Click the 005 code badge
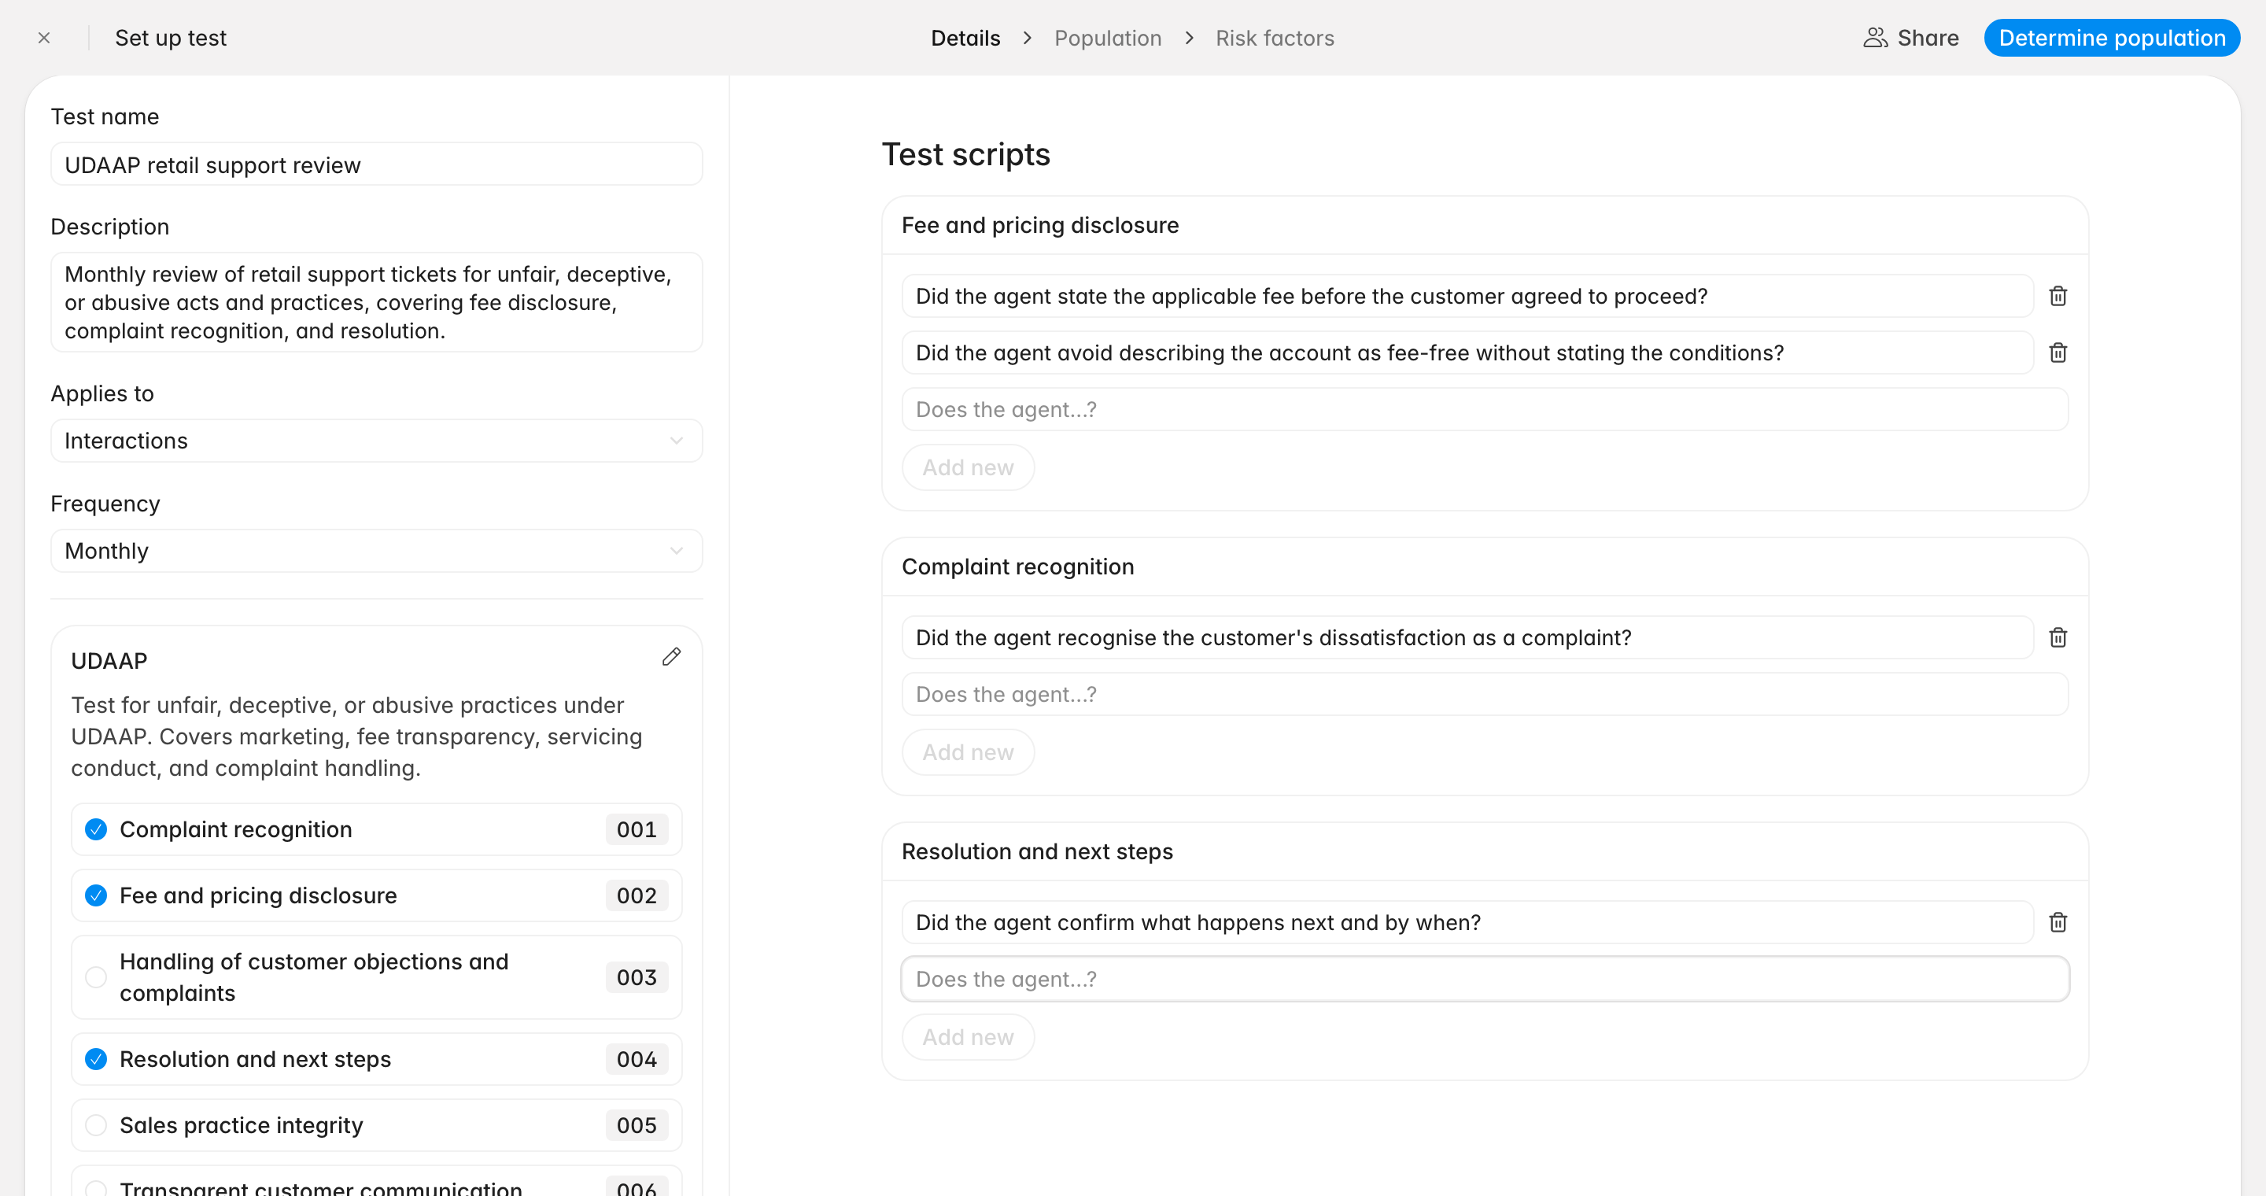2266x1196 pixels. pos(636,1124)
